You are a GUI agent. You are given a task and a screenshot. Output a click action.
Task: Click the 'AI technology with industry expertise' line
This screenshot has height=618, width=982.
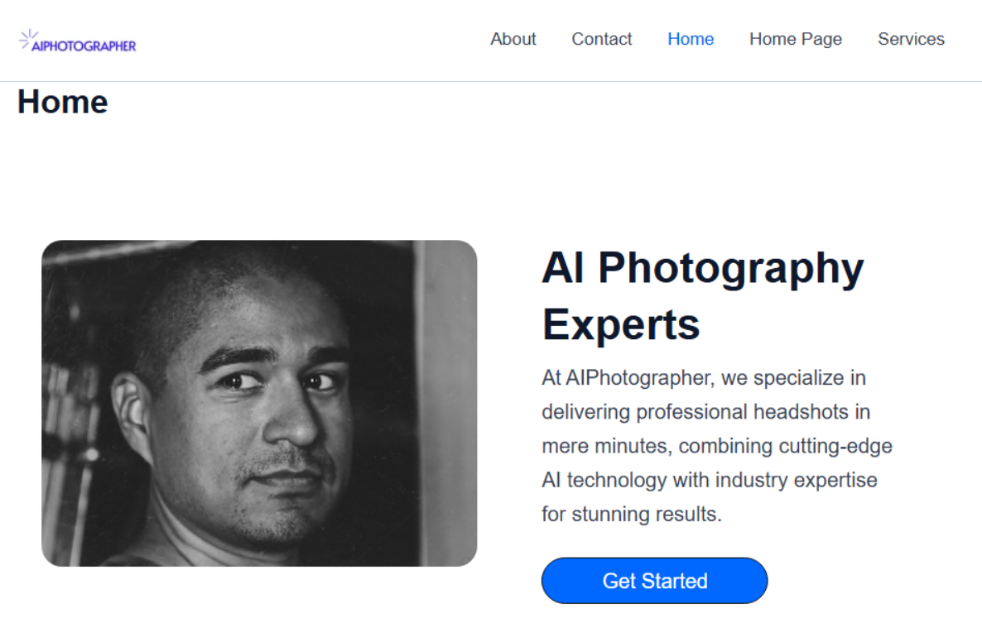click(x=709, y=480)
